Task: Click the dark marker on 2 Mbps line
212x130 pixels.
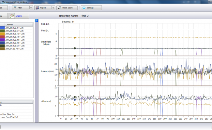Action: [x=75, y=48]
